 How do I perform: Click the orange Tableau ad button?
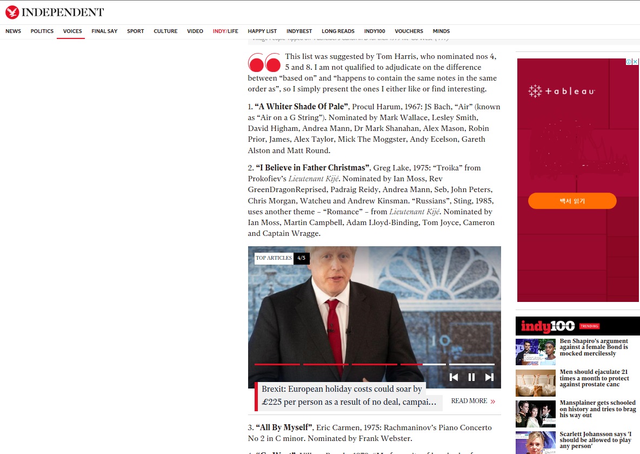[572, 201]
